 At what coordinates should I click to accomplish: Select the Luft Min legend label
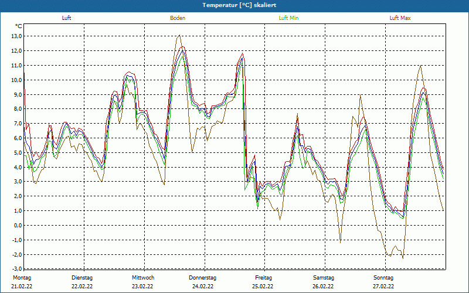pyautogui.click(x=288, y=18)
